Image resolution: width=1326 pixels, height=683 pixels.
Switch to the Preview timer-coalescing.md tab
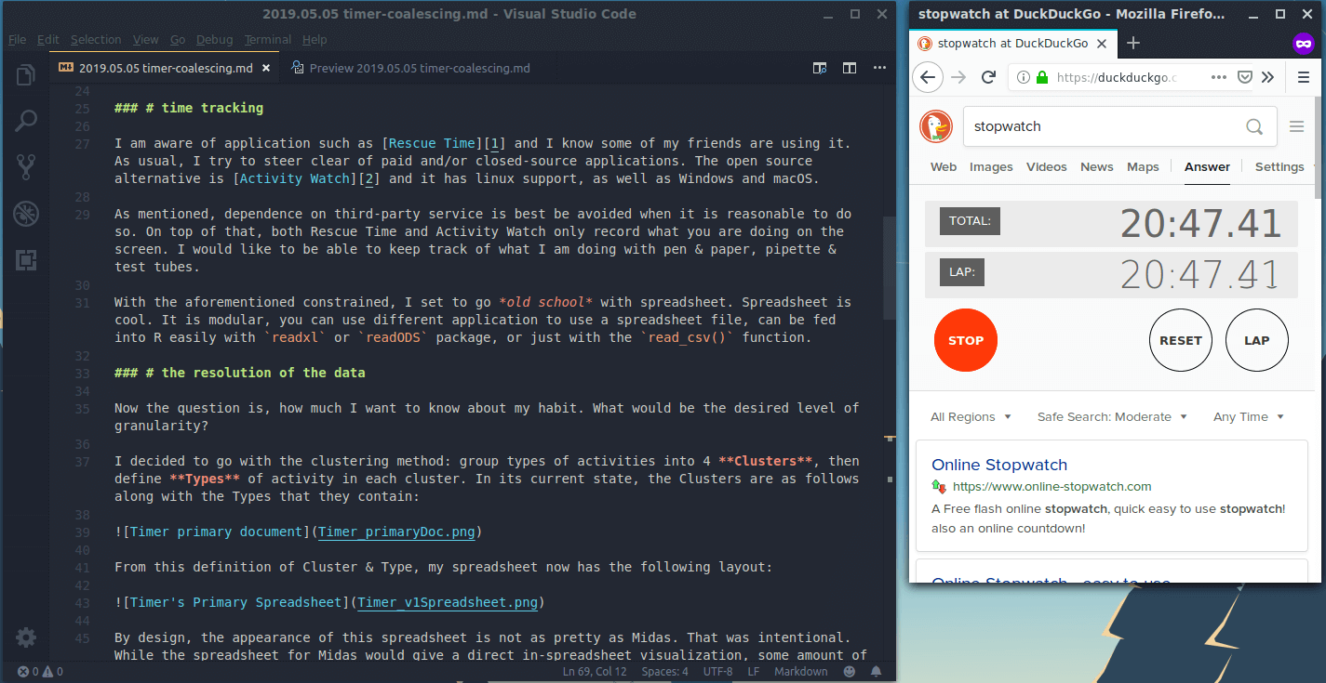(419, 68)
